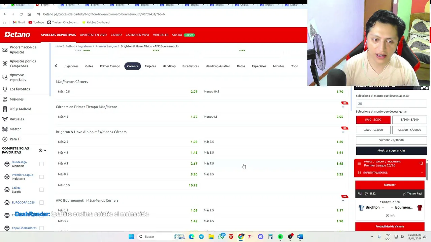Switch to the Todo tab

pos(295,66)
